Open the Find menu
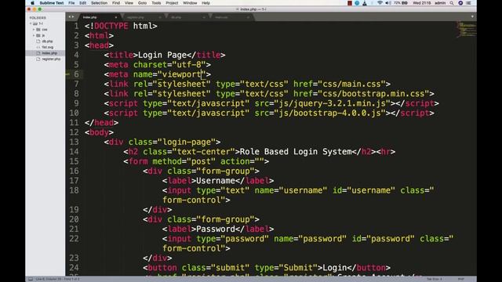This screenshot has height=282, width=502. coord(116,3)
